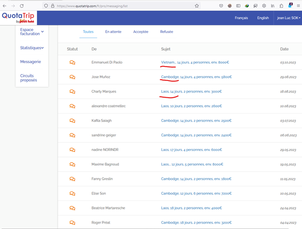The width and height of the screenshot is (302, 229).
Task: Open jean Luc SOK account dropdown
Action: [289, 18]
